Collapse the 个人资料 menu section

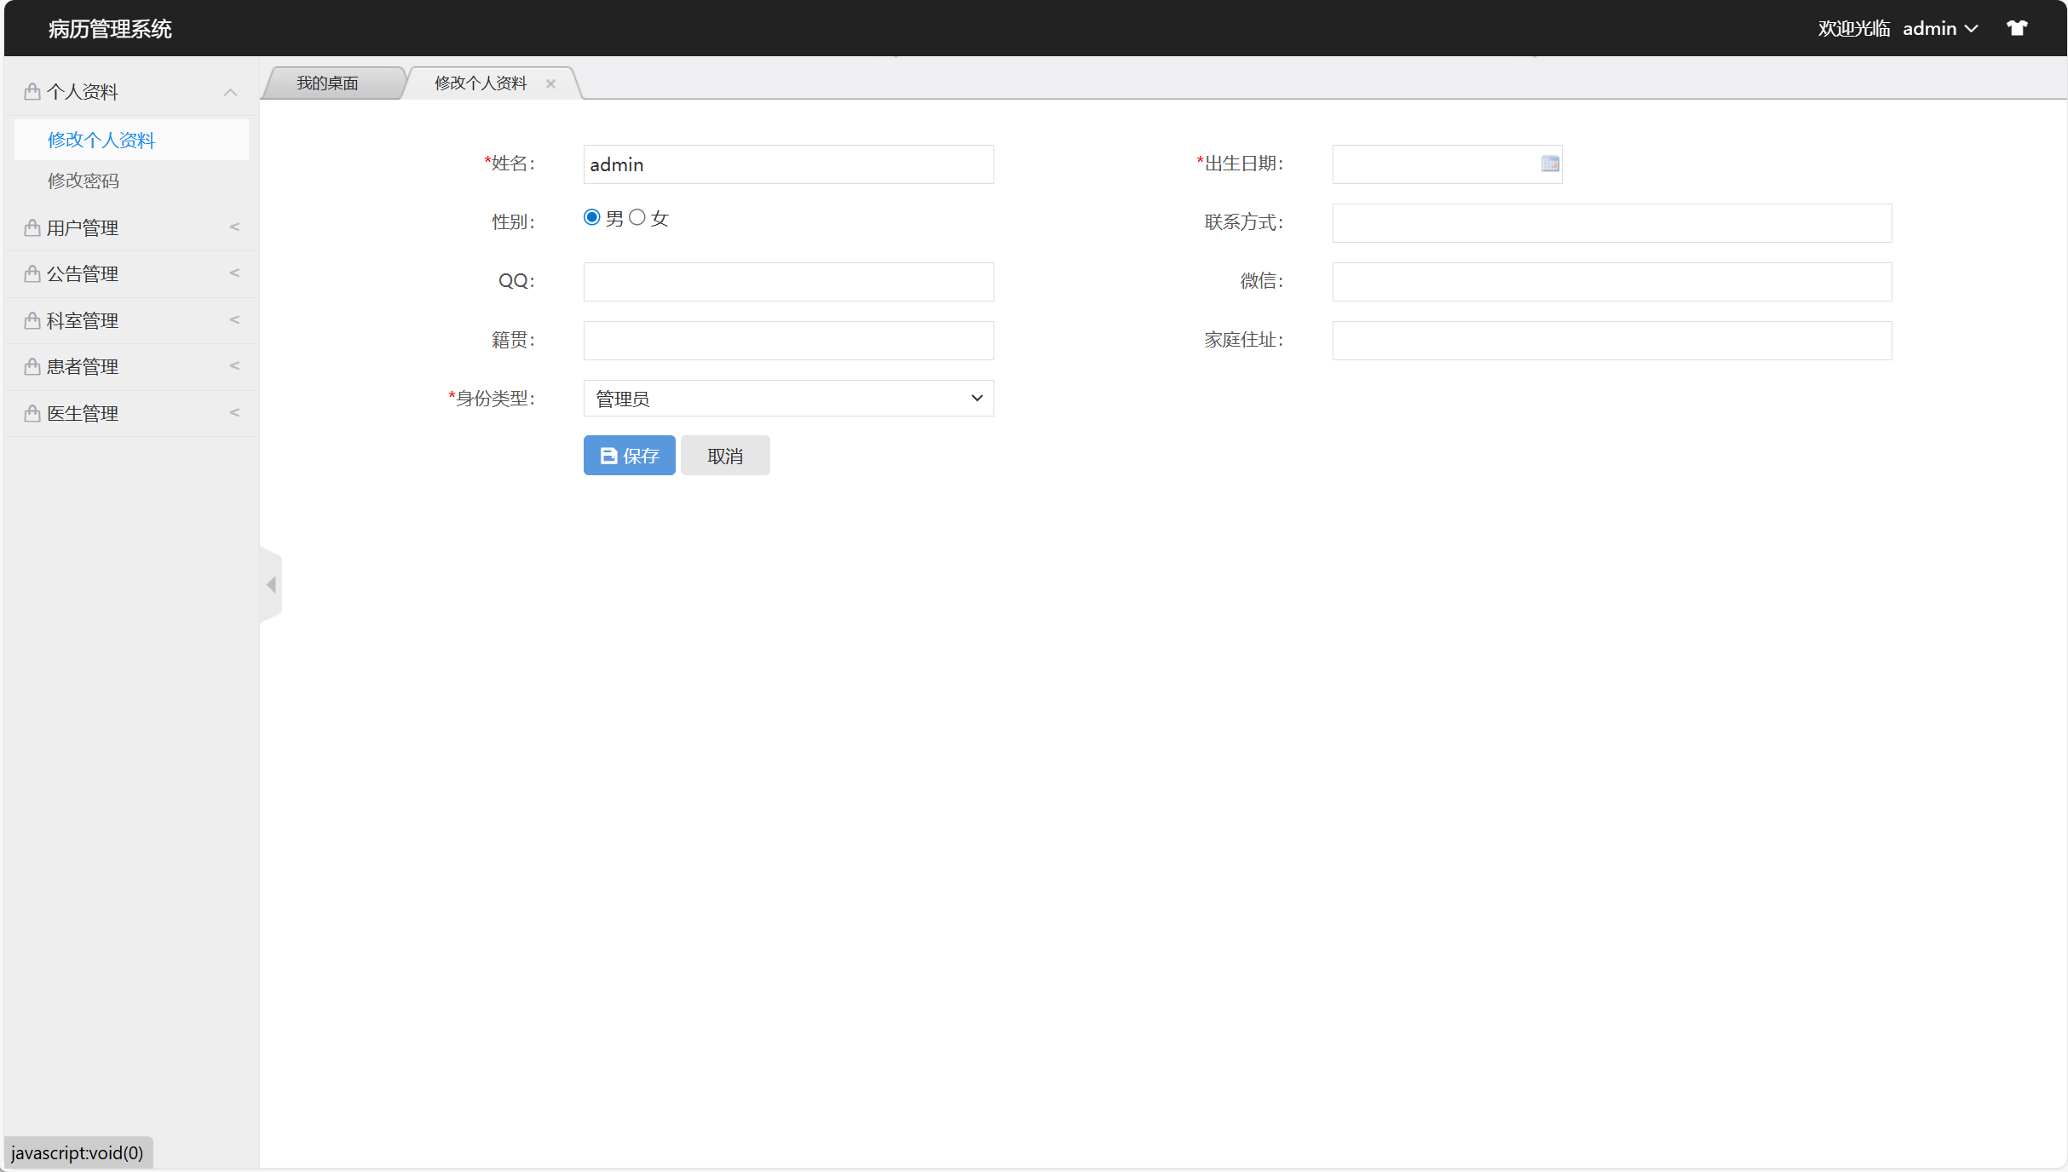click(x=230, y=91)
